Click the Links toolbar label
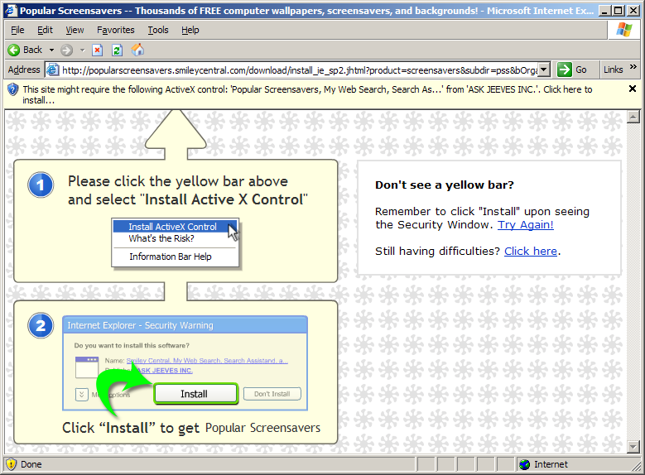This screenshot has width=645, height=475. point(613,70)
